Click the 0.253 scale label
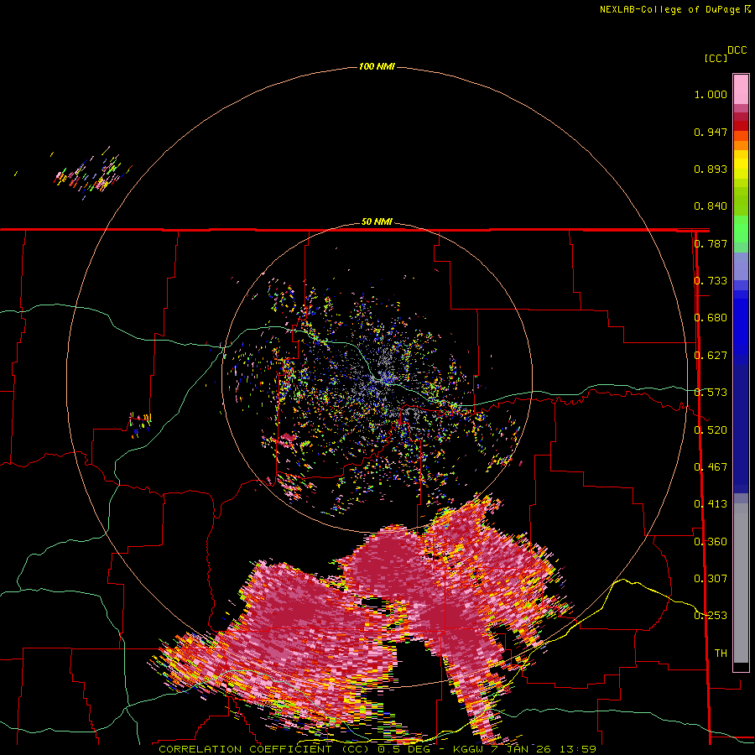This screenshot has width=755, height=755. click(x=711, y=616)
